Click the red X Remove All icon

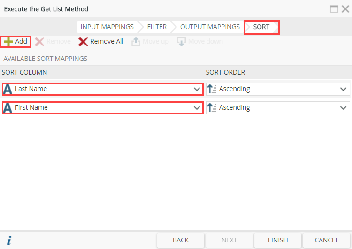click(x=83, y=42)
